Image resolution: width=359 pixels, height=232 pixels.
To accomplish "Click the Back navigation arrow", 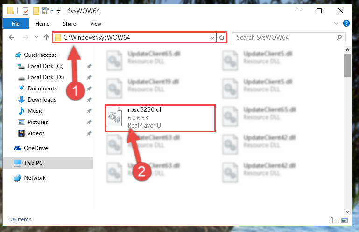I will [12, 37].
